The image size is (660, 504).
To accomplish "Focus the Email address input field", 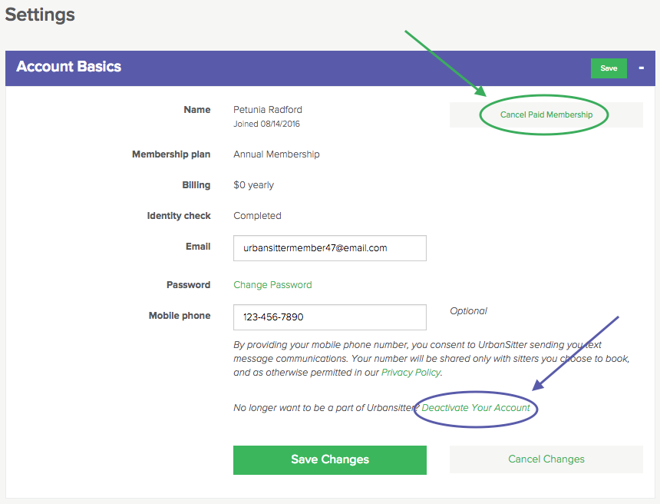I will tap(329, 248).
